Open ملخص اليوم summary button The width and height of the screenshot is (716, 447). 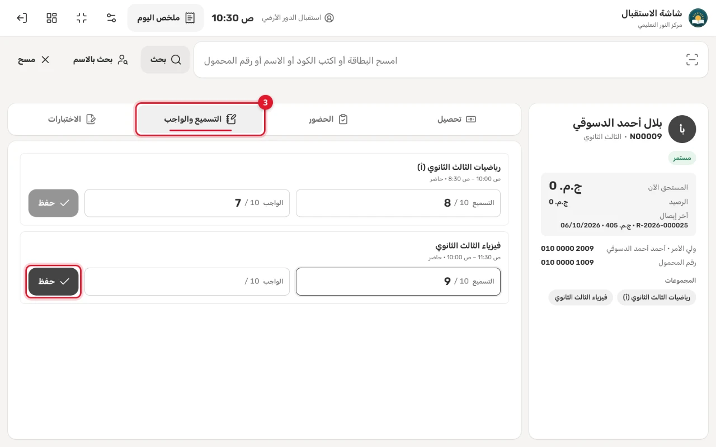click(166, 18)
